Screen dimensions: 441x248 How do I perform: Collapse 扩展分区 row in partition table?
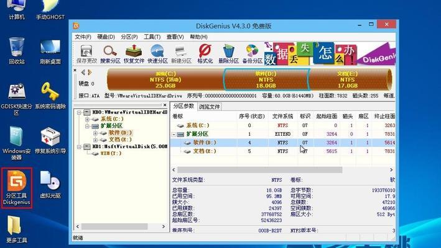point(174,134)
